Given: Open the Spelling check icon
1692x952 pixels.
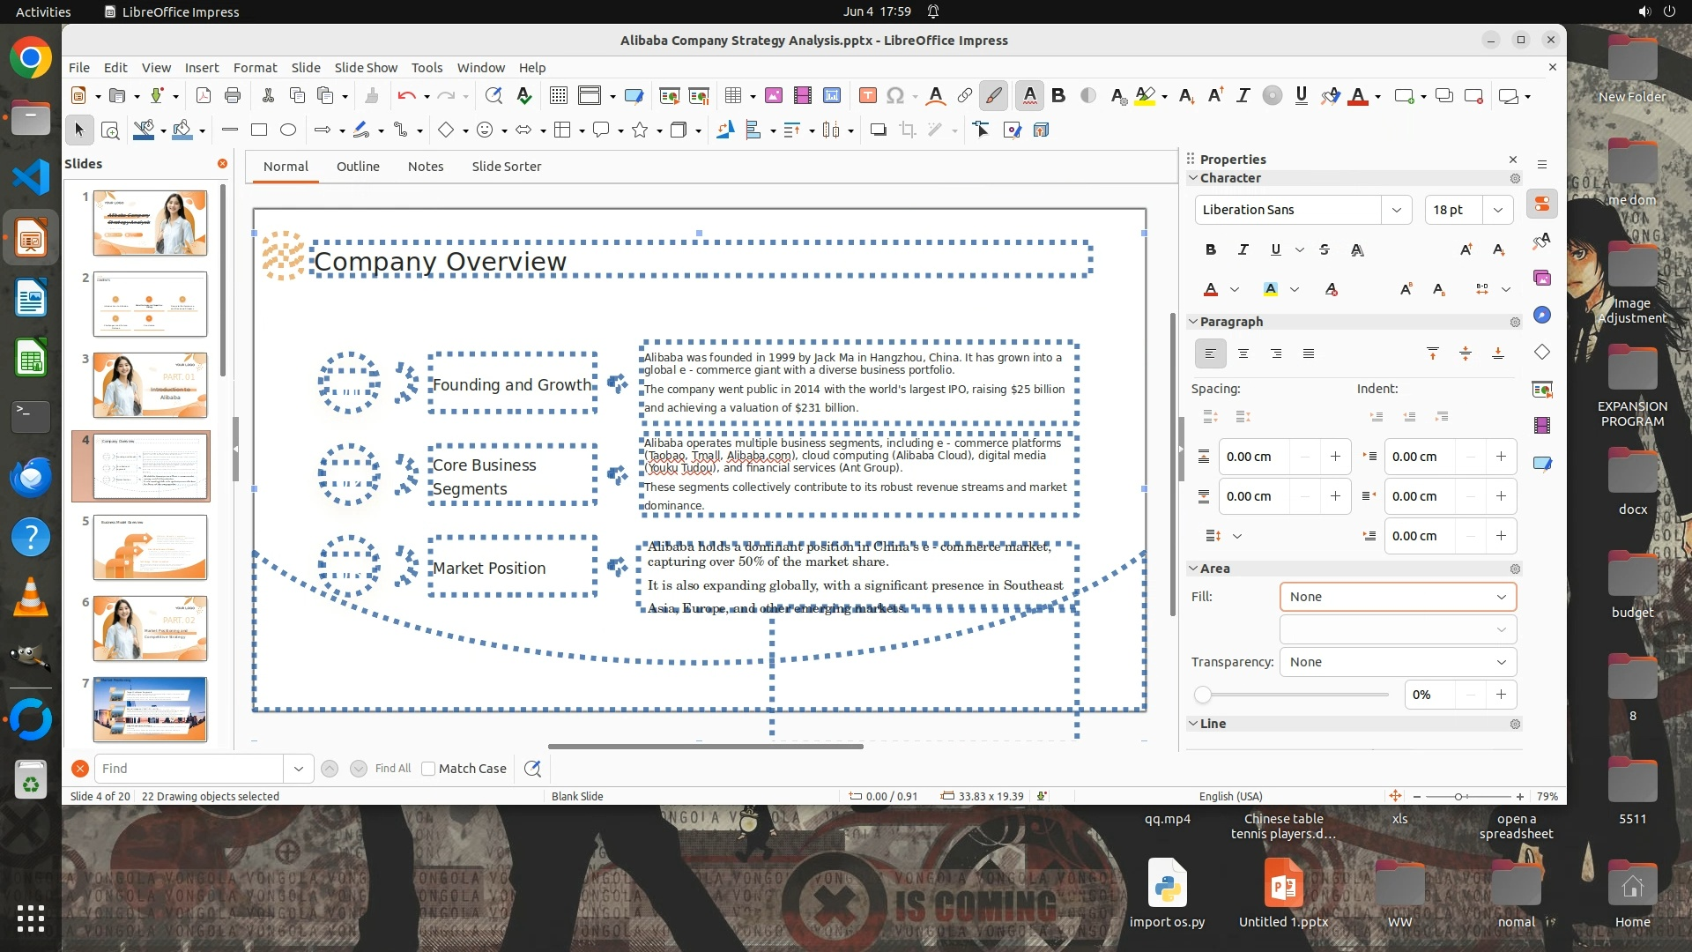Looking at the screenshot, I should point(524,96).
